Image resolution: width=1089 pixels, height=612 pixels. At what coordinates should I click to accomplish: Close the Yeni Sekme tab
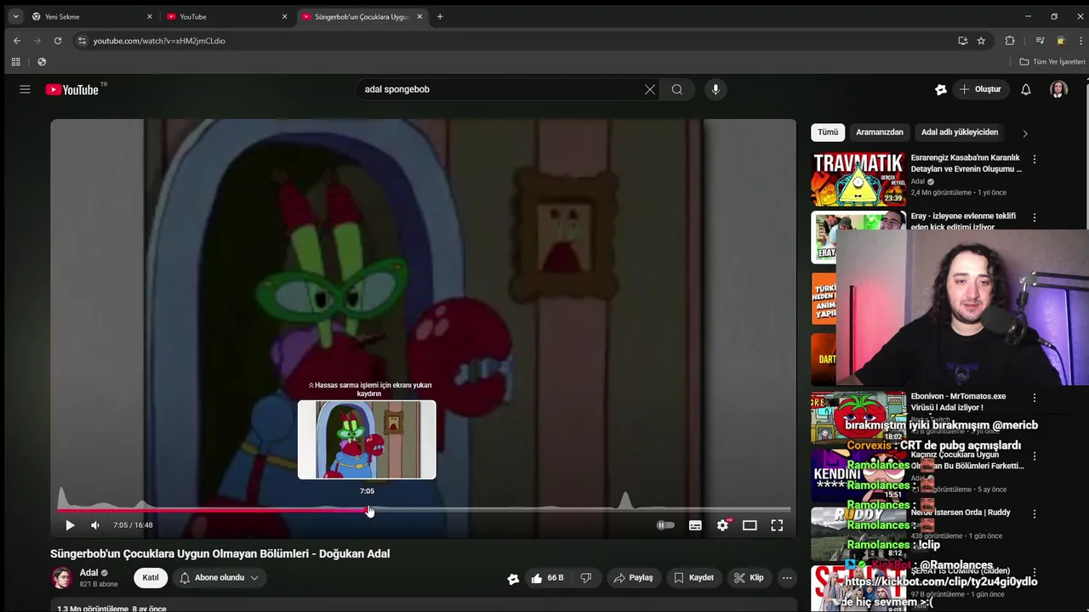tap(150, 16)
